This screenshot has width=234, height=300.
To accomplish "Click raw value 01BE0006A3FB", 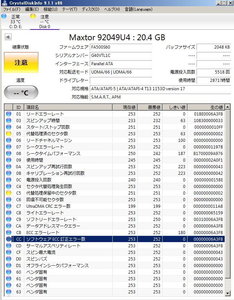I will (x=208, y=114).
